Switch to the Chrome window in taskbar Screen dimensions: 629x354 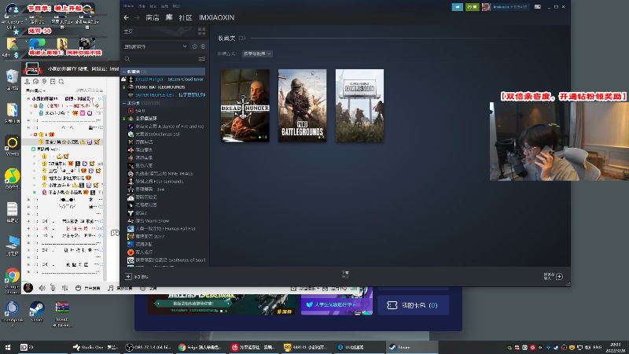(202, 347)
